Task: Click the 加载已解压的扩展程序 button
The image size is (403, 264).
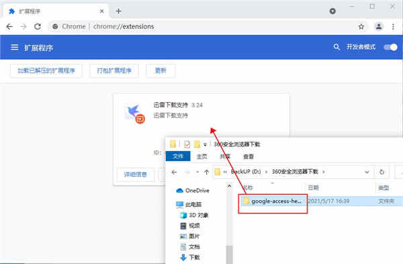Action: 46,71
